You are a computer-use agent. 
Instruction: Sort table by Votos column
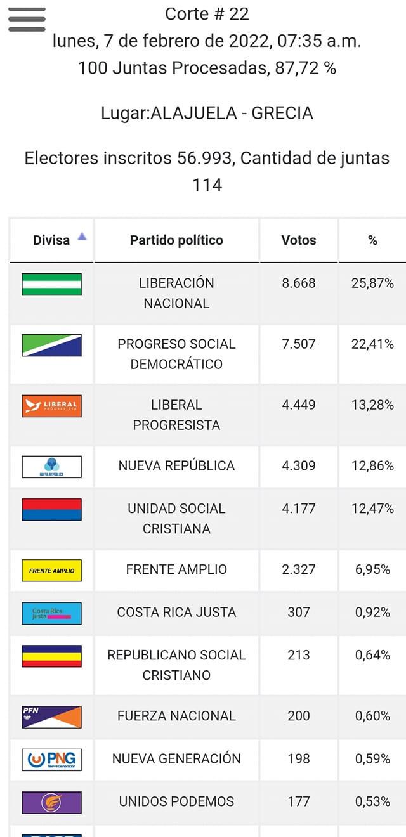(x=298, y=240)
